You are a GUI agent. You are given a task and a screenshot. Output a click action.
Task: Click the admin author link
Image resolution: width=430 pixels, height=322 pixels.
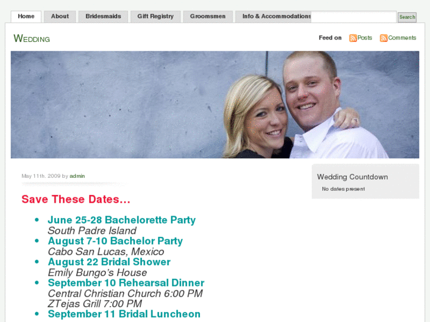pyautogui.click(x=77, y=176)
